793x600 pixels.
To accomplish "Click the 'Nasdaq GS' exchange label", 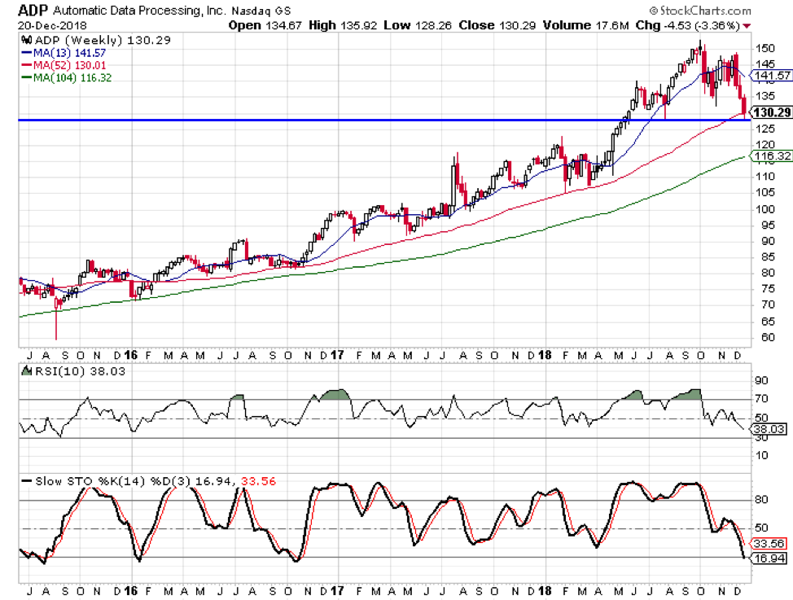I will tap(261, 11).
